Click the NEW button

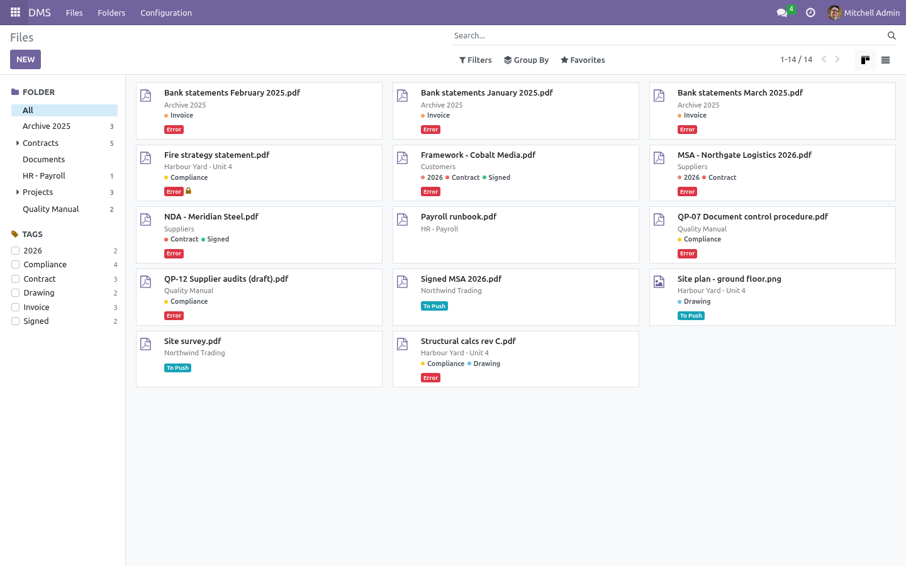[x=26, y=60]
